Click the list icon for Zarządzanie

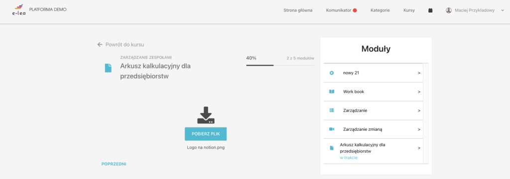pos(331,111)
